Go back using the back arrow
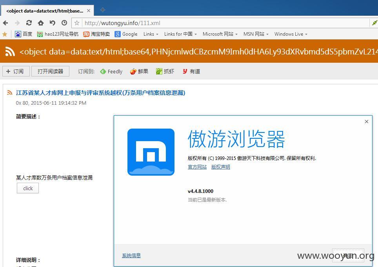378x267 pixels. pos(5,23)
